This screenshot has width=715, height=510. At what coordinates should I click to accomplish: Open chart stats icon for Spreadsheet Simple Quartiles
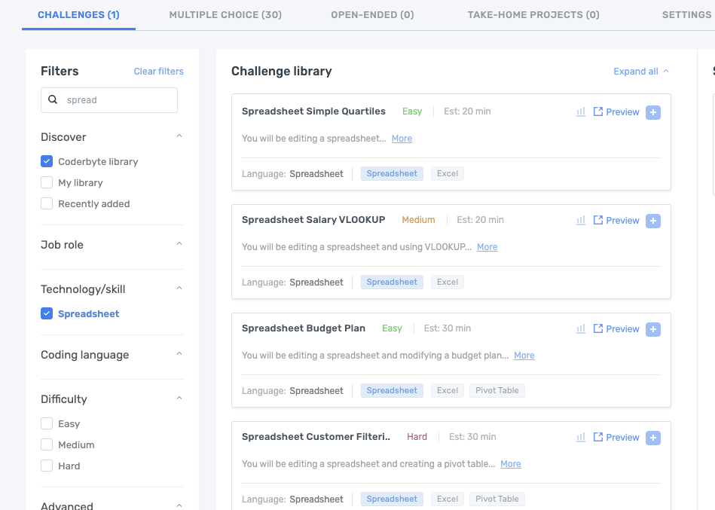click(x=580, y=111)
